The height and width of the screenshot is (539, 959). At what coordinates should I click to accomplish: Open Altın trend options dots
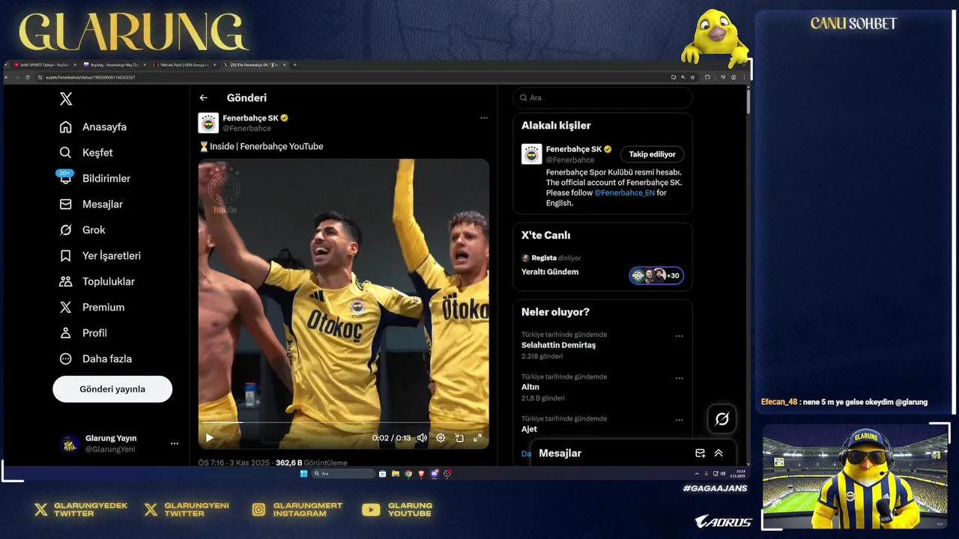pyautogui.click(x=679, y=378)
